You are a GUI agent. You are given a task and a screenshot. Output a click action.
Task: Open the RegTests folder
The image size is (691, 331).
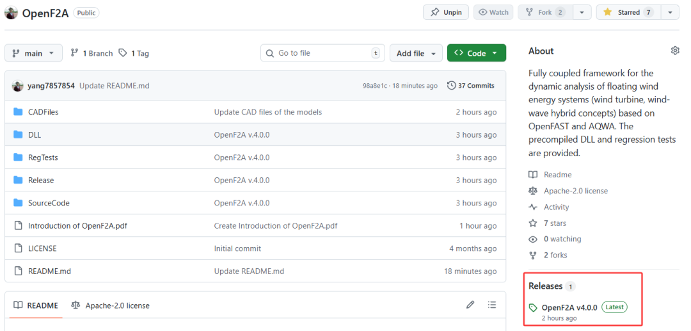tap(43, 157)
